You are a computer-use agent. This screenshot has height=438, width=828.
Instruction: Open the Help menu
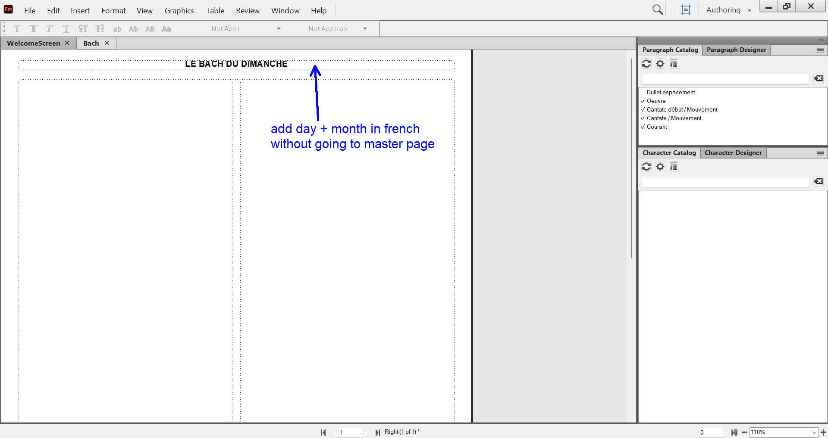click(x=319, y=10)
